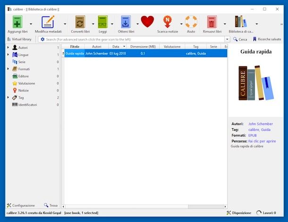Sort by the Autori column header

tap(97, 47)
